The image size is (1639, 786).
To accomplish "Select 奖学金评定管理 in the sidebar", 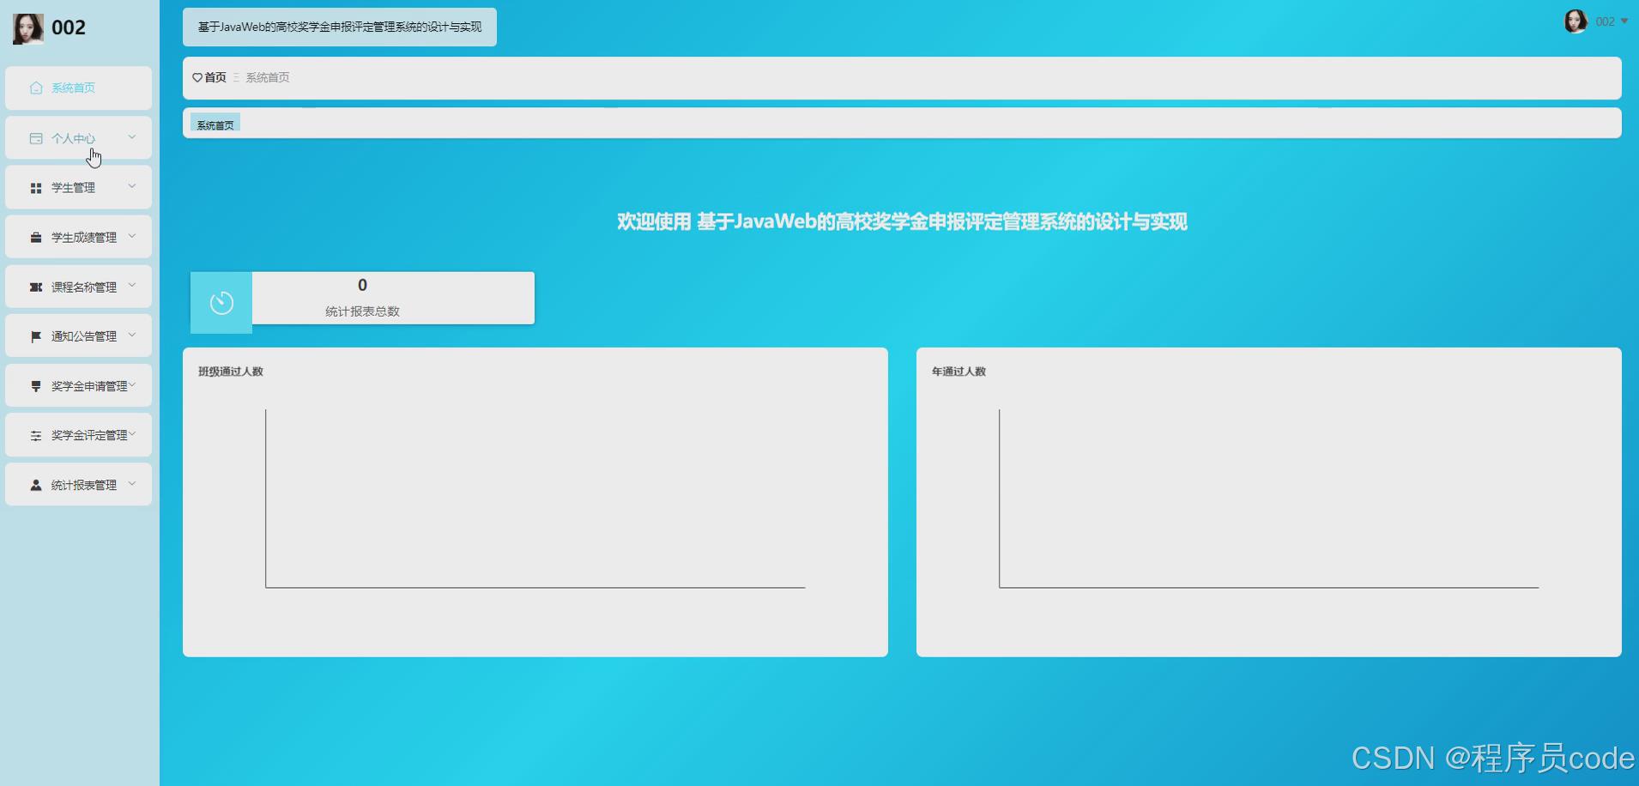I will point(78,435).
